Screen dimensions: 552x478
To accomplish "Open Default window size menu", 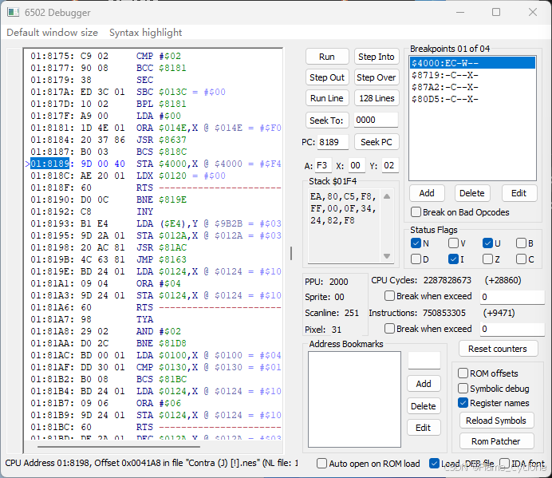I will pyautogui.click(x=52, y=33).
